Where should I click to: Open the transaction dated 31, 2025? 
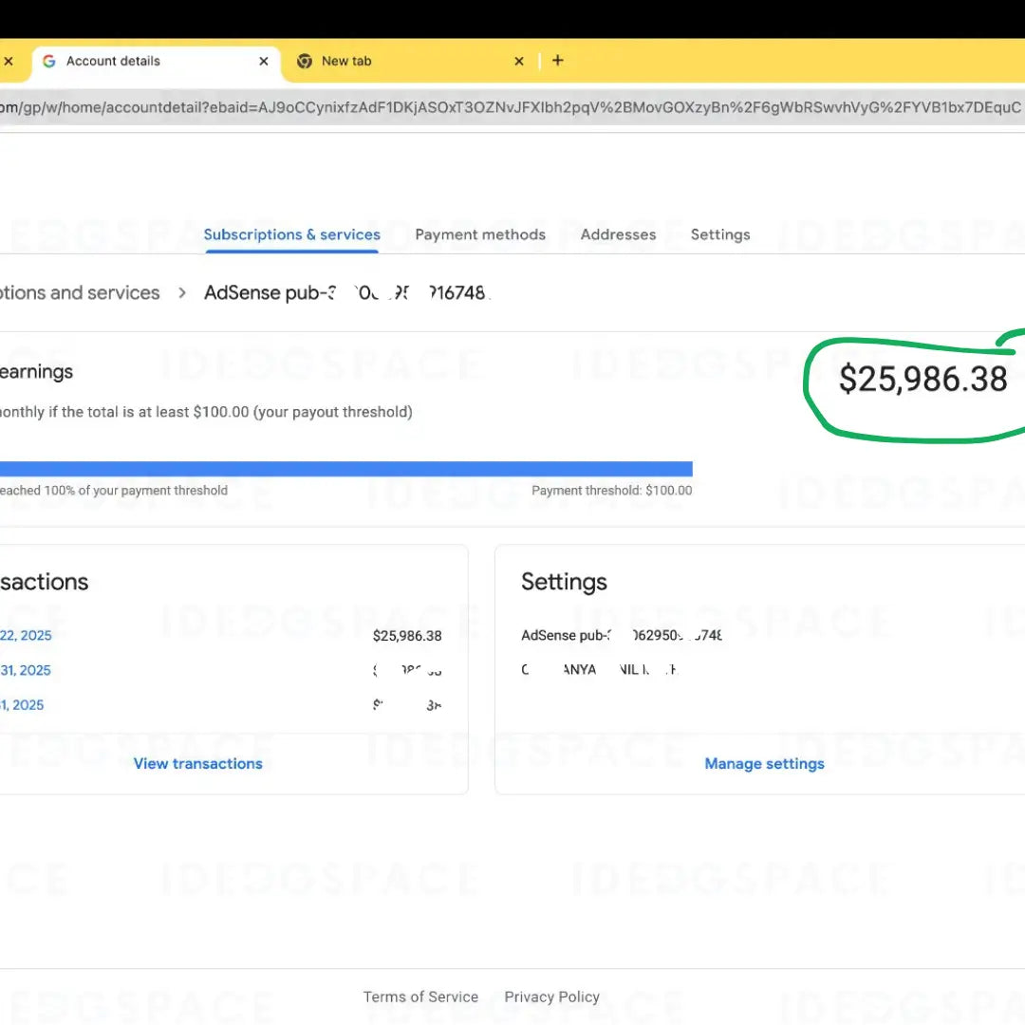[x=26, y=670]
